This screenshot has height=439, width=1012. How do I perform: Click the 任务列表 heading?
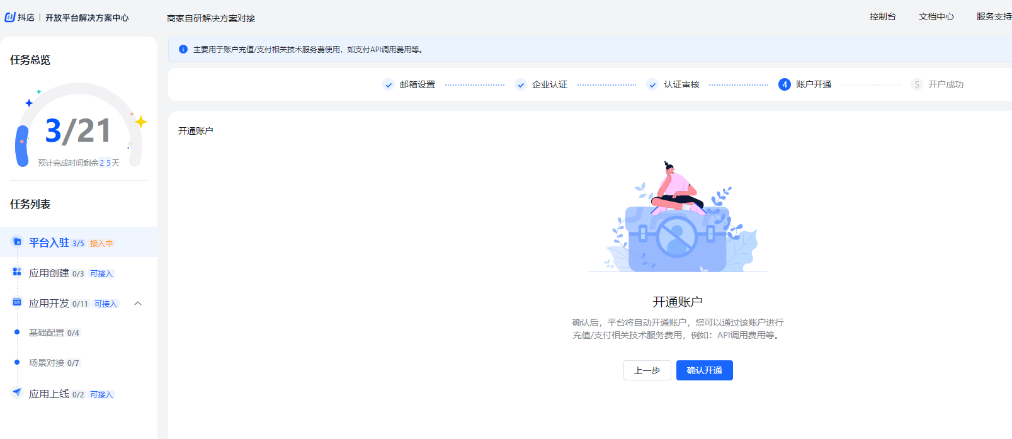(x=30, y=204)
